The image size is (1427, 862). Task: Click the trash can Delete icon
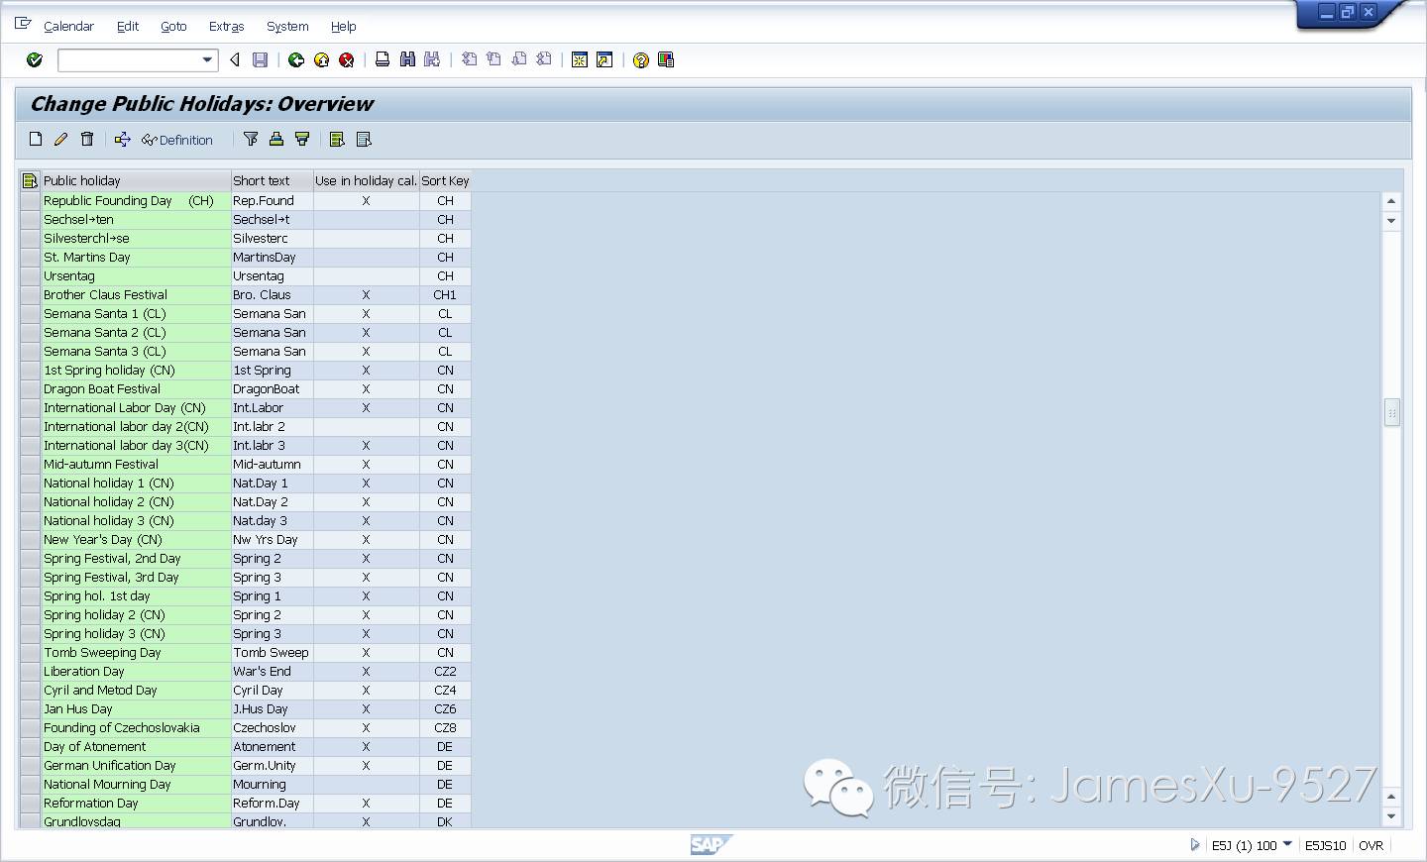coord(87,140)
